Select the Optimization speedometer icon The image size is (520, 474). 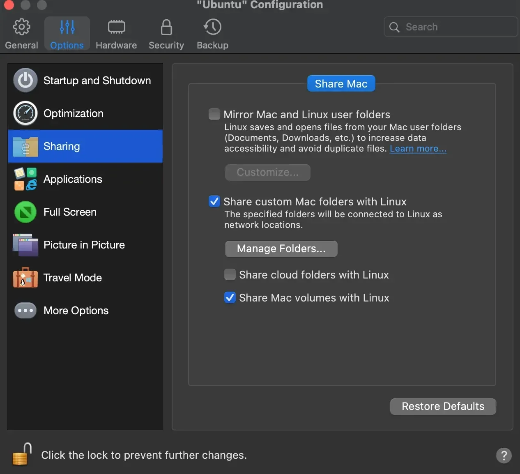[25, 113]
